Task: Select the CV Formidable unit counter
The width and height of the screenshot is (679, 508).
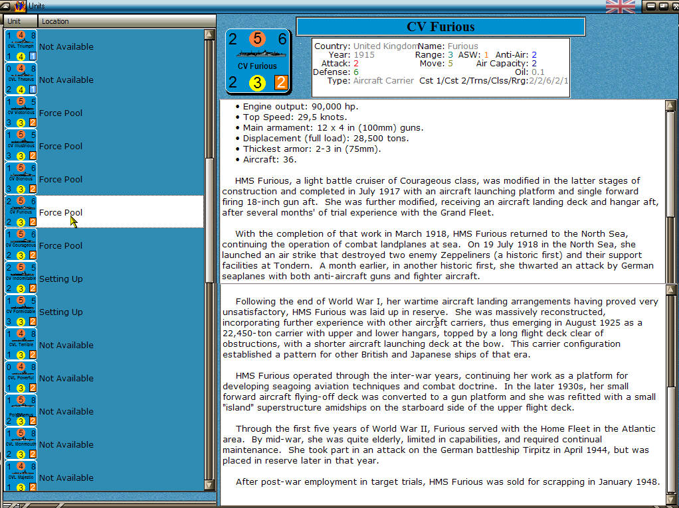Action: [21, 311]
